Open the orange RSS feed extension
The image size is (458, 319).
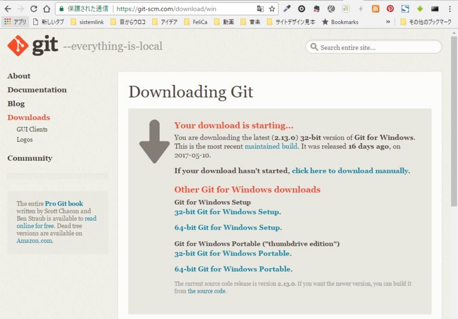coord(376,9)
